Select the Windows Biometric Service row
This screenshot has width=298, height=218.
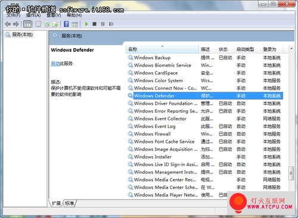(x=205, y=65)
